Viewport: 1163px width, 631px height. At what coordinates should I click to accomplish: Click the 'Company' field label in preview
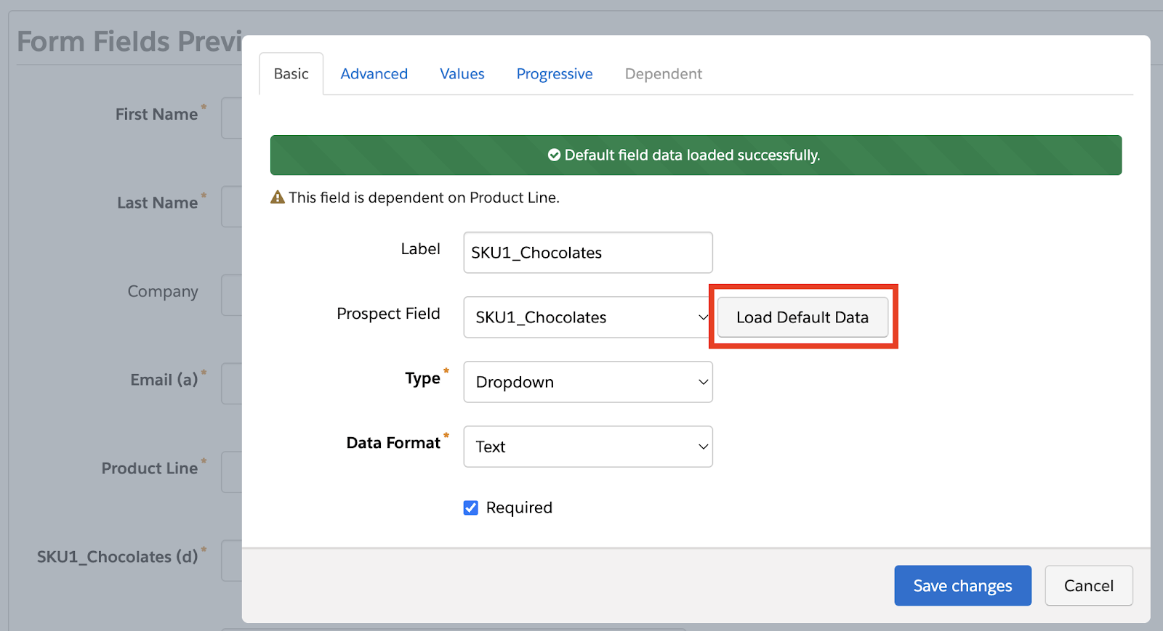point(163,291)
